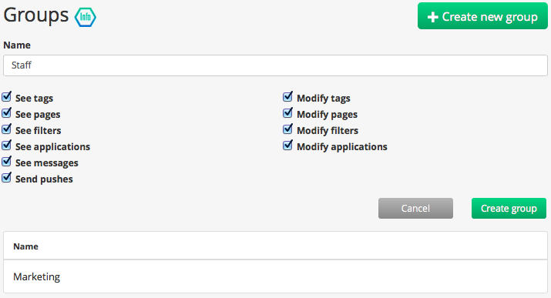
Task: Click the Name label above the input
Action: click(17, 45)
